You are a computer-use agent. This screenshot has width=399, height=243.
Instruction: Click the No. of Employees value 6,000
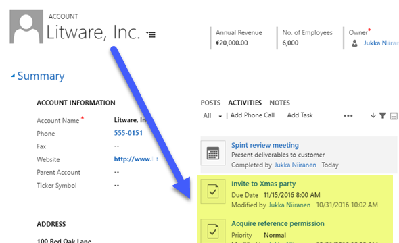[x=290, y=43]
